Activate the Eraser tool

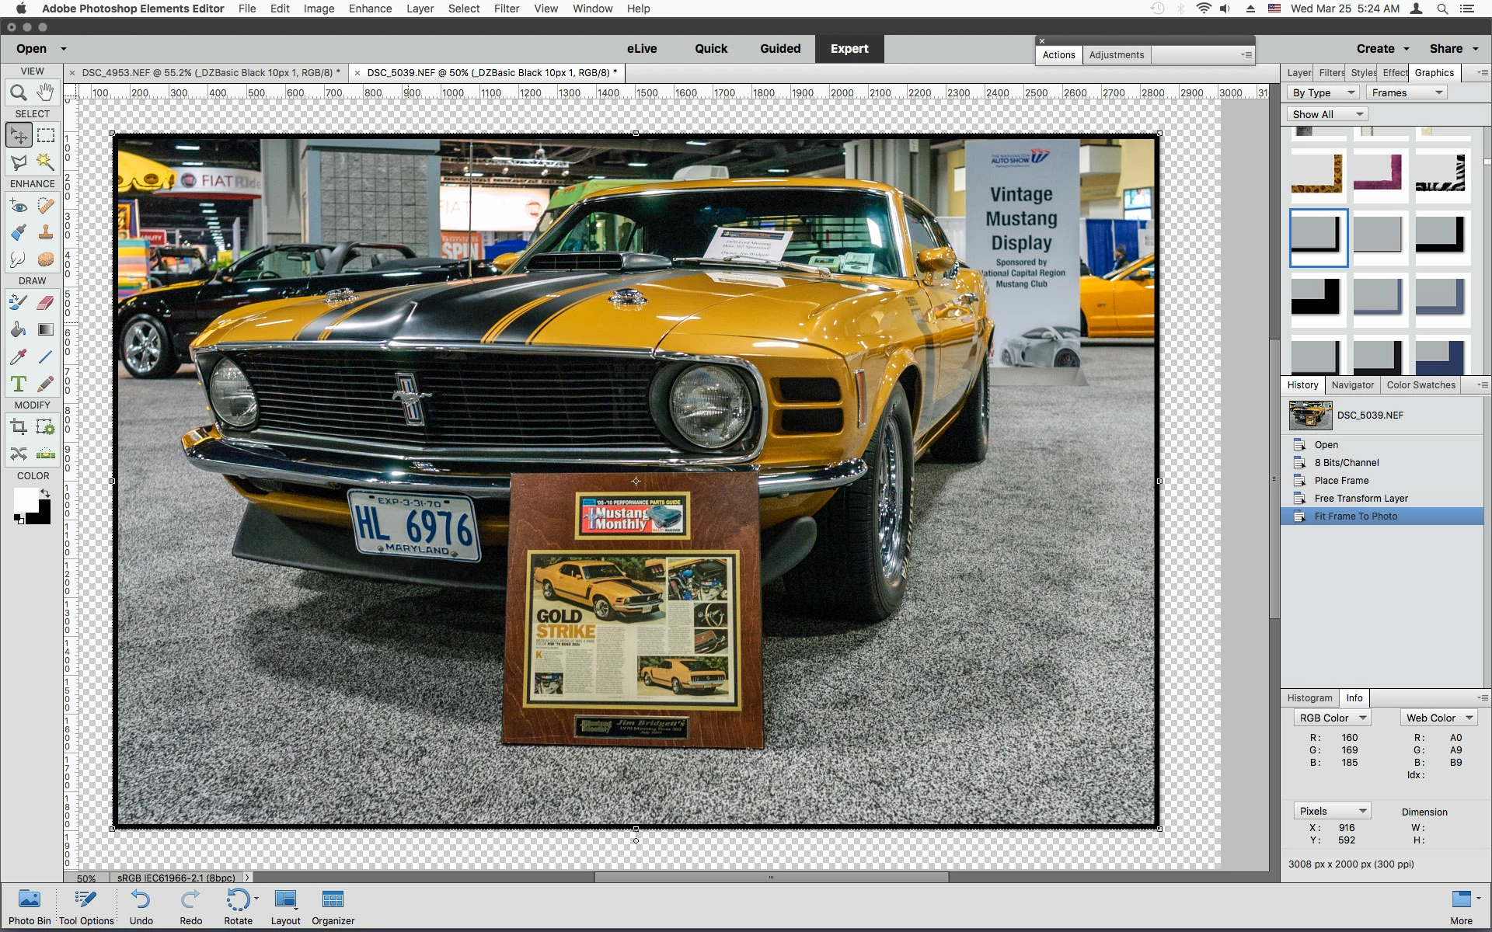tap(46, 302)
